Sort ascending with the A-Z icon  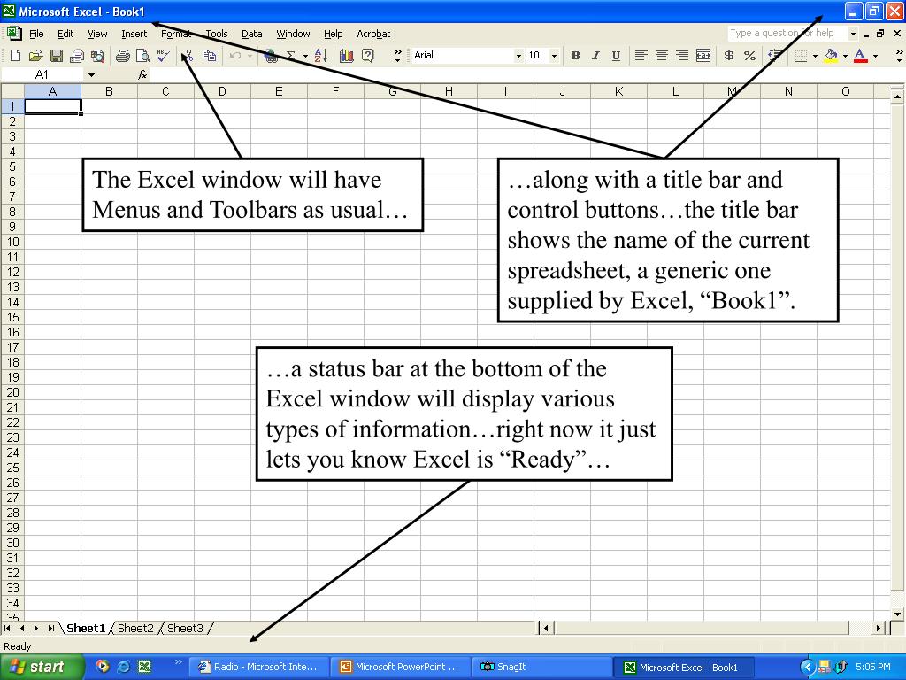tap(321, 56)
